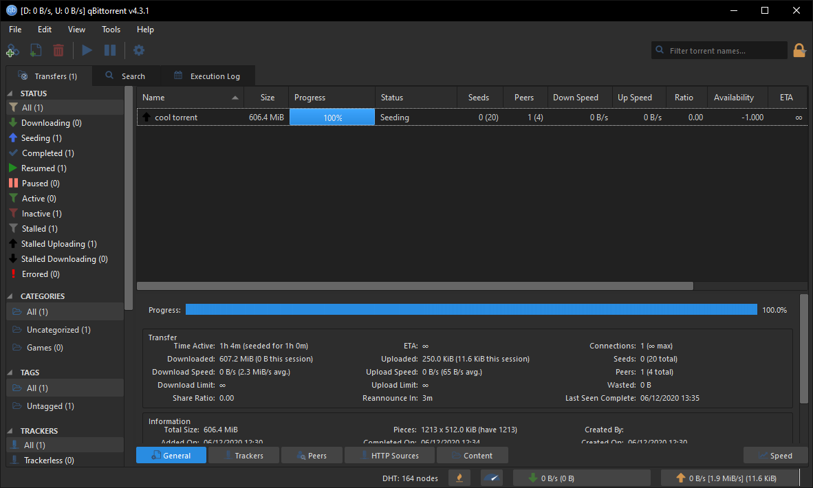813x488 pixels.
Task: Collapse the CATEGORIES section
Action: coord(10,296)
